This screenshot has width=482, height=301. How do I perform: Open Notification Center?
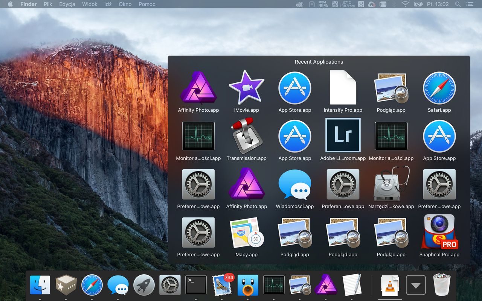[470, 4]
